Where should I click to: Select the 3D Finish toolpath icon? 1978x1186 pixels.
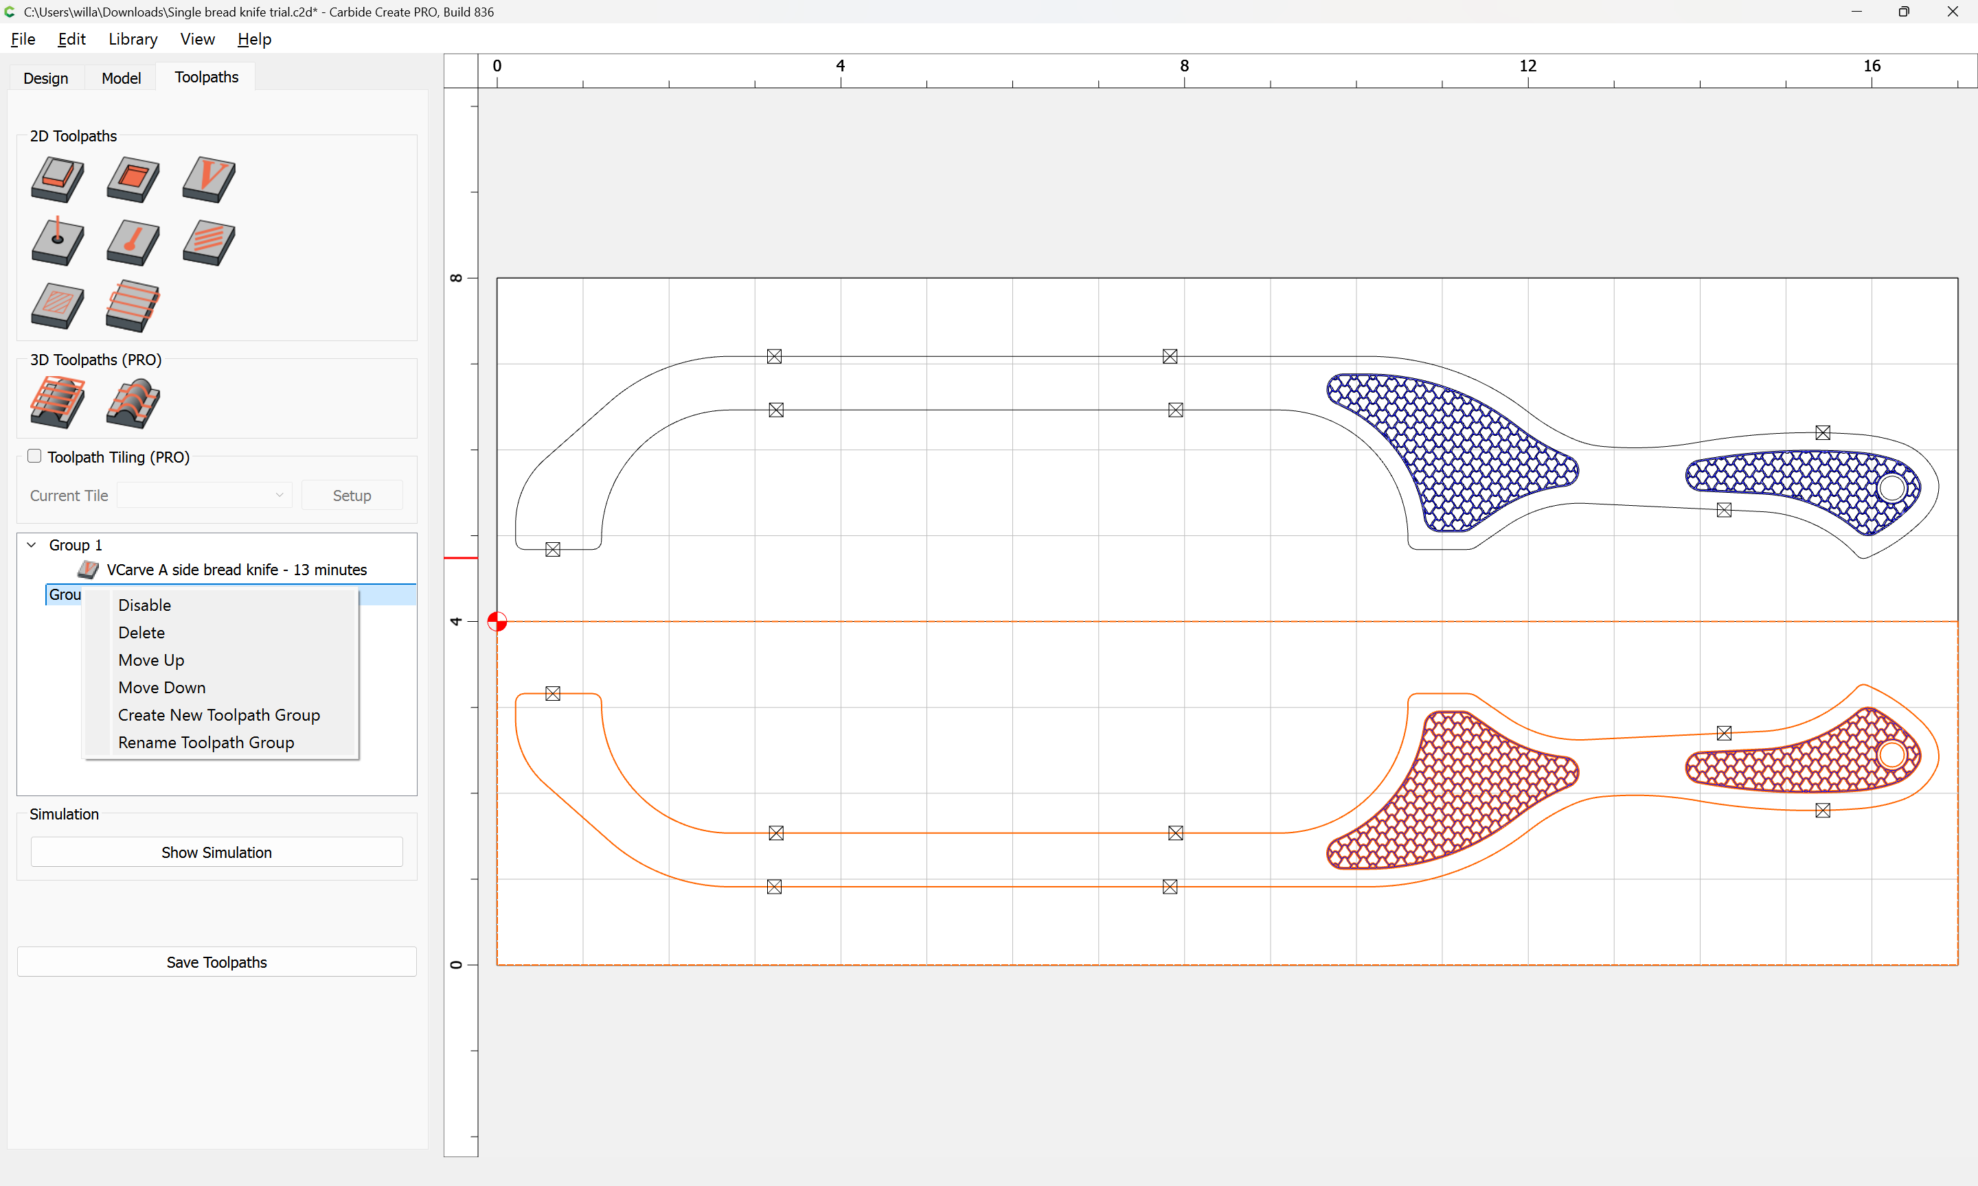[x=133, y=402]
